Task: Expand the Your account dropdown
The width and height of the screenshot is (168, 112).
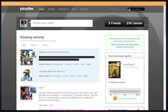Action: tap(137, 9)
